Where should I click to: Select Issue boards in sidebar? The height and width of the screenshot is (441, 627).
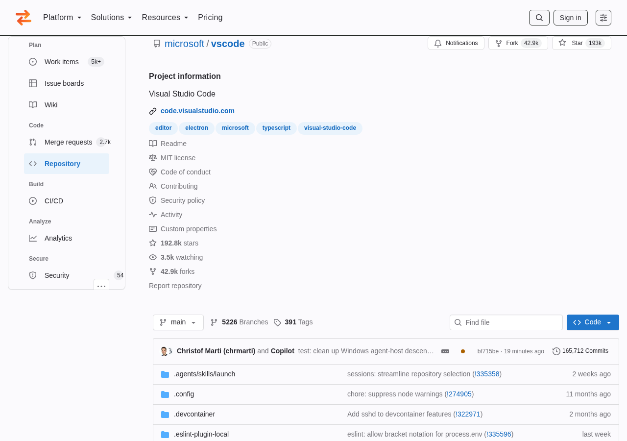pos(67,83)
